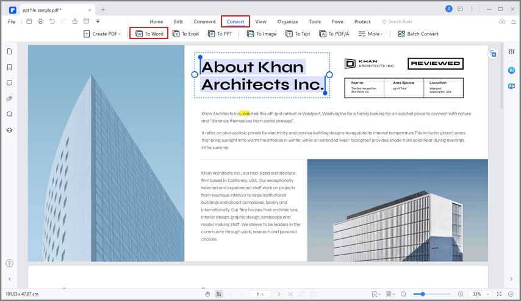Switch to the Form tab
This screenshot has width=521, height=301.
(337, 21)
